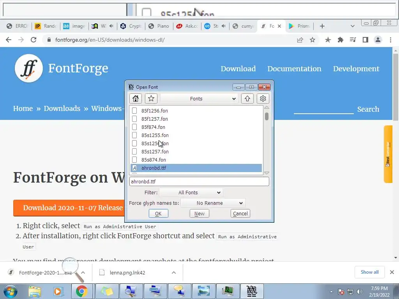Switch to the Crypt browser tab
This screenshot has width=399, height=299.
(x=131, y=26)
